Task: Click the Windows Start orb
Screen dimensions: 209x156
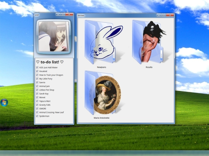Action: click(4, 102)
